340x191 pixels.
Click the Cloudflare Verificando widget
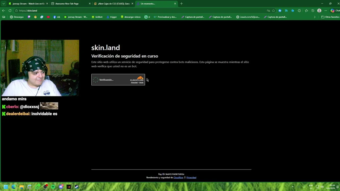click(118, 80)
